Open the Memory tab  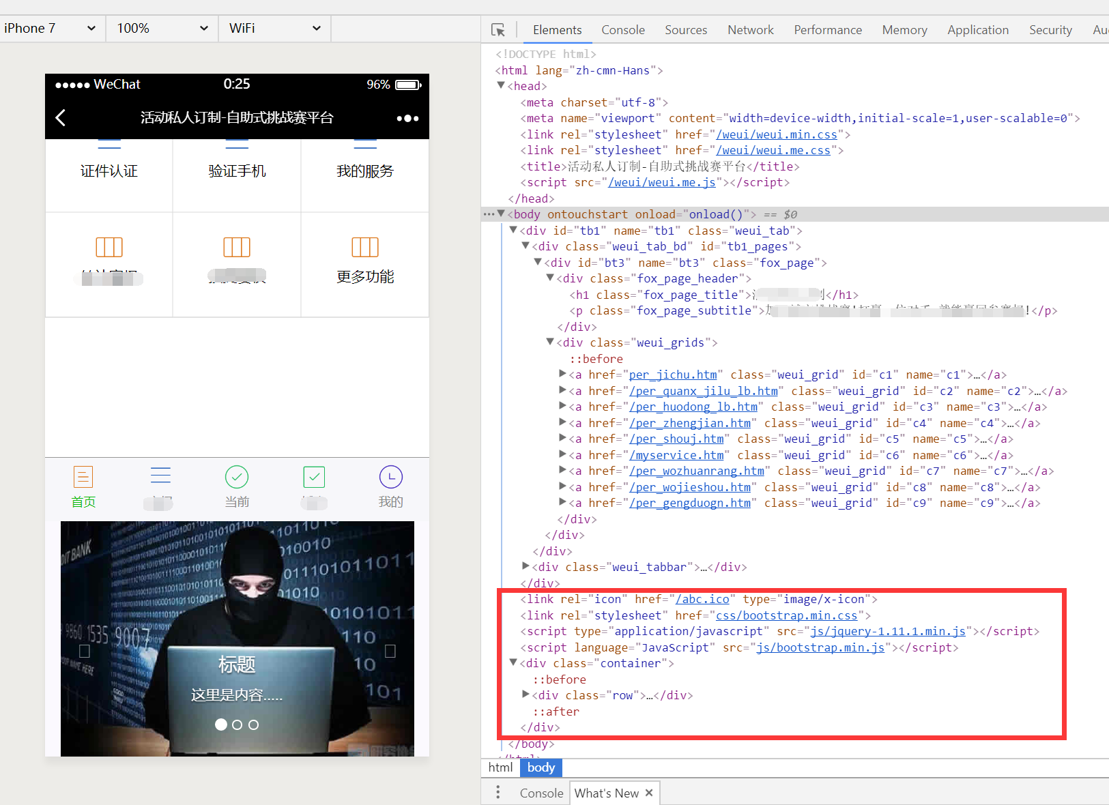(904, 30)
